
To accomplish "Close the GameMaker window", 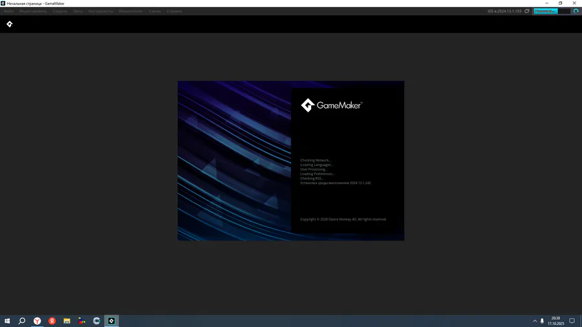I will pos(574,3).
